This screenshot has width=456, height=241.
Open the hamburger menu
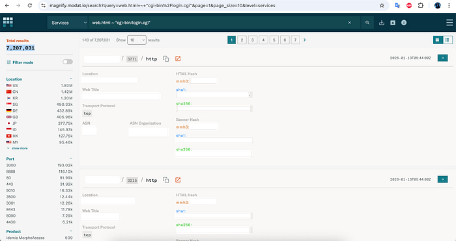click(449, 23)
